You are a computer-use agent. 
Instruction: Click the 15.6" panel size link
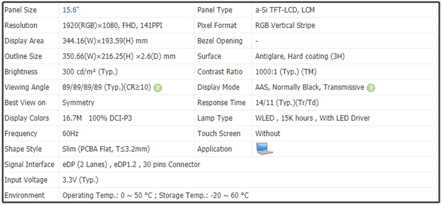(71, 10)
